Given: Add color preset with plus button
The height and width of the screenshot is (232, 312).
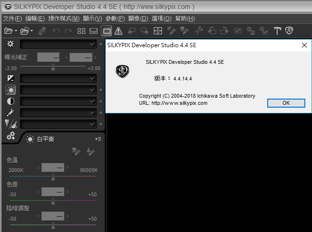Looking at the screenshot, I should coord(101,112).
